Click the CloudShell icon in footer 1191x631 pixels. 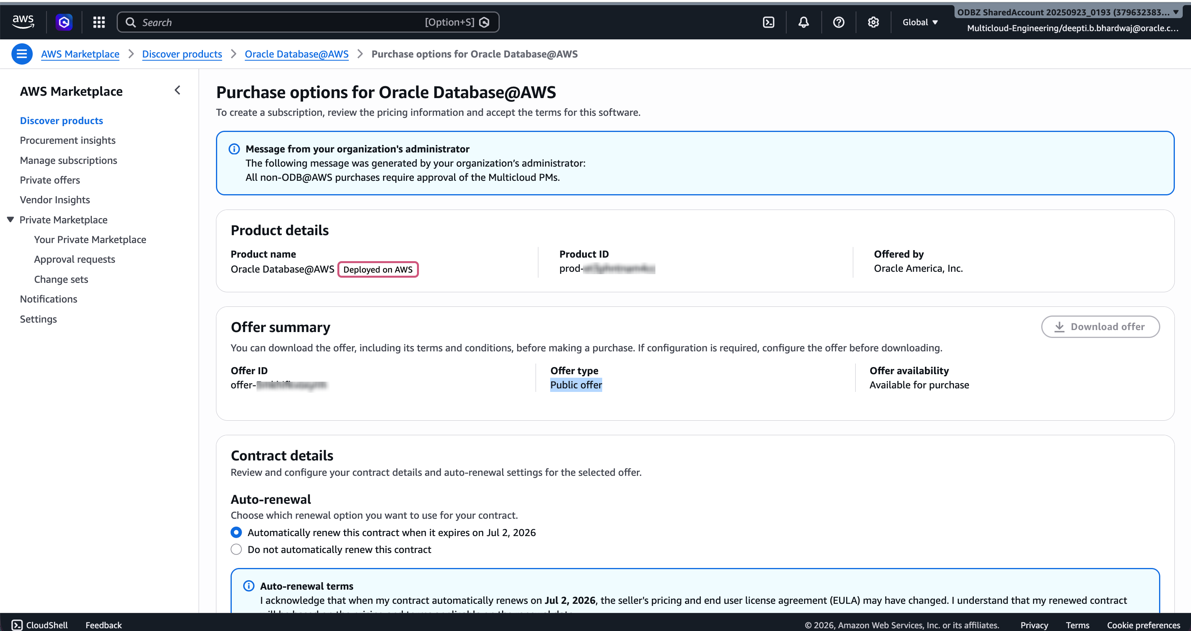pyautogui.click(x=17, y=625)
